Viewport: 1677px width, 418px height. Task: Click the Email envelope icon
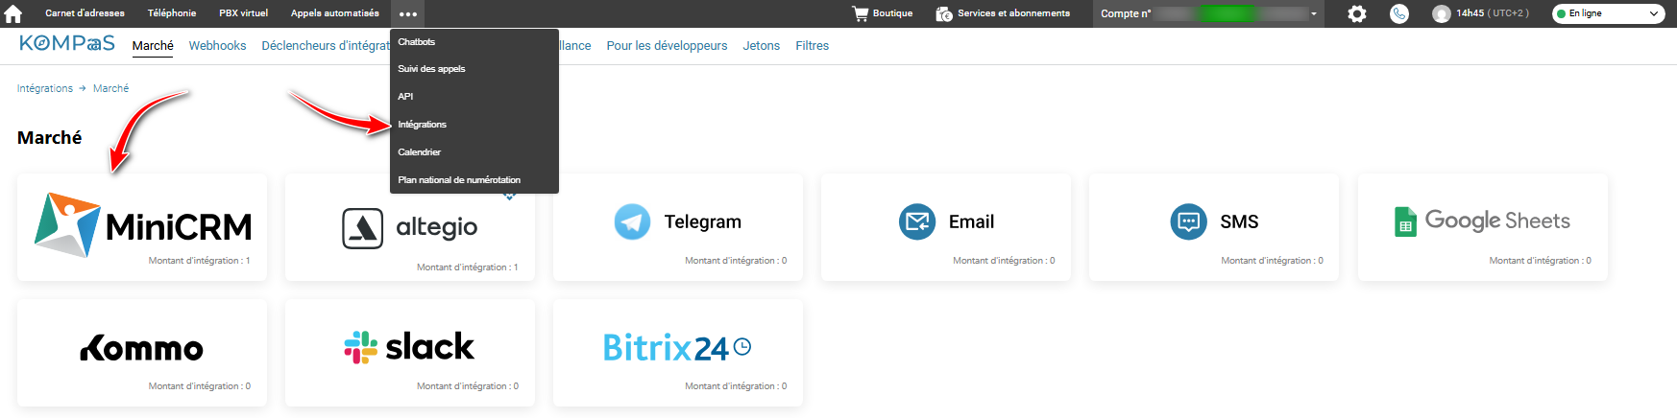click(x=917, y=221)
